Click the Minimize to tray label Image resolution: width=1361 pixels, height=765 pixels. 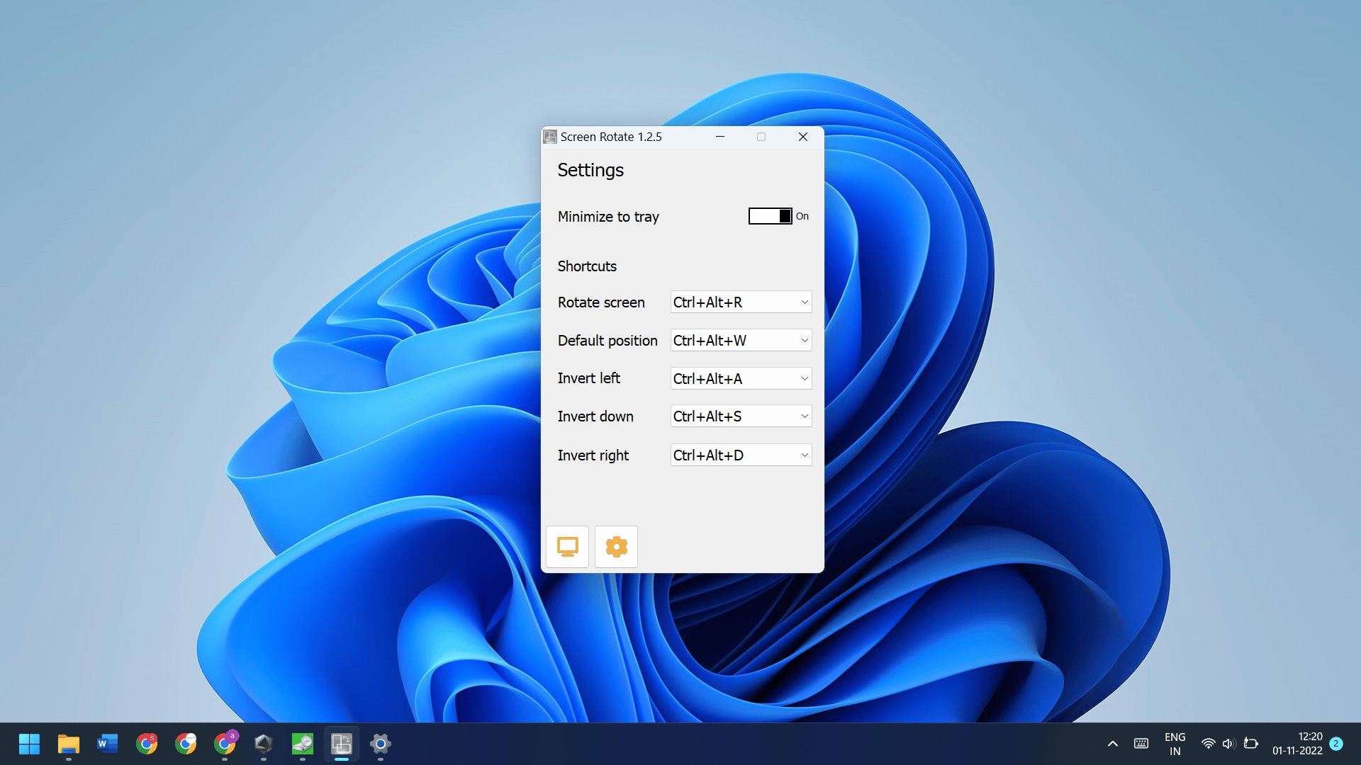coord(608,217)
